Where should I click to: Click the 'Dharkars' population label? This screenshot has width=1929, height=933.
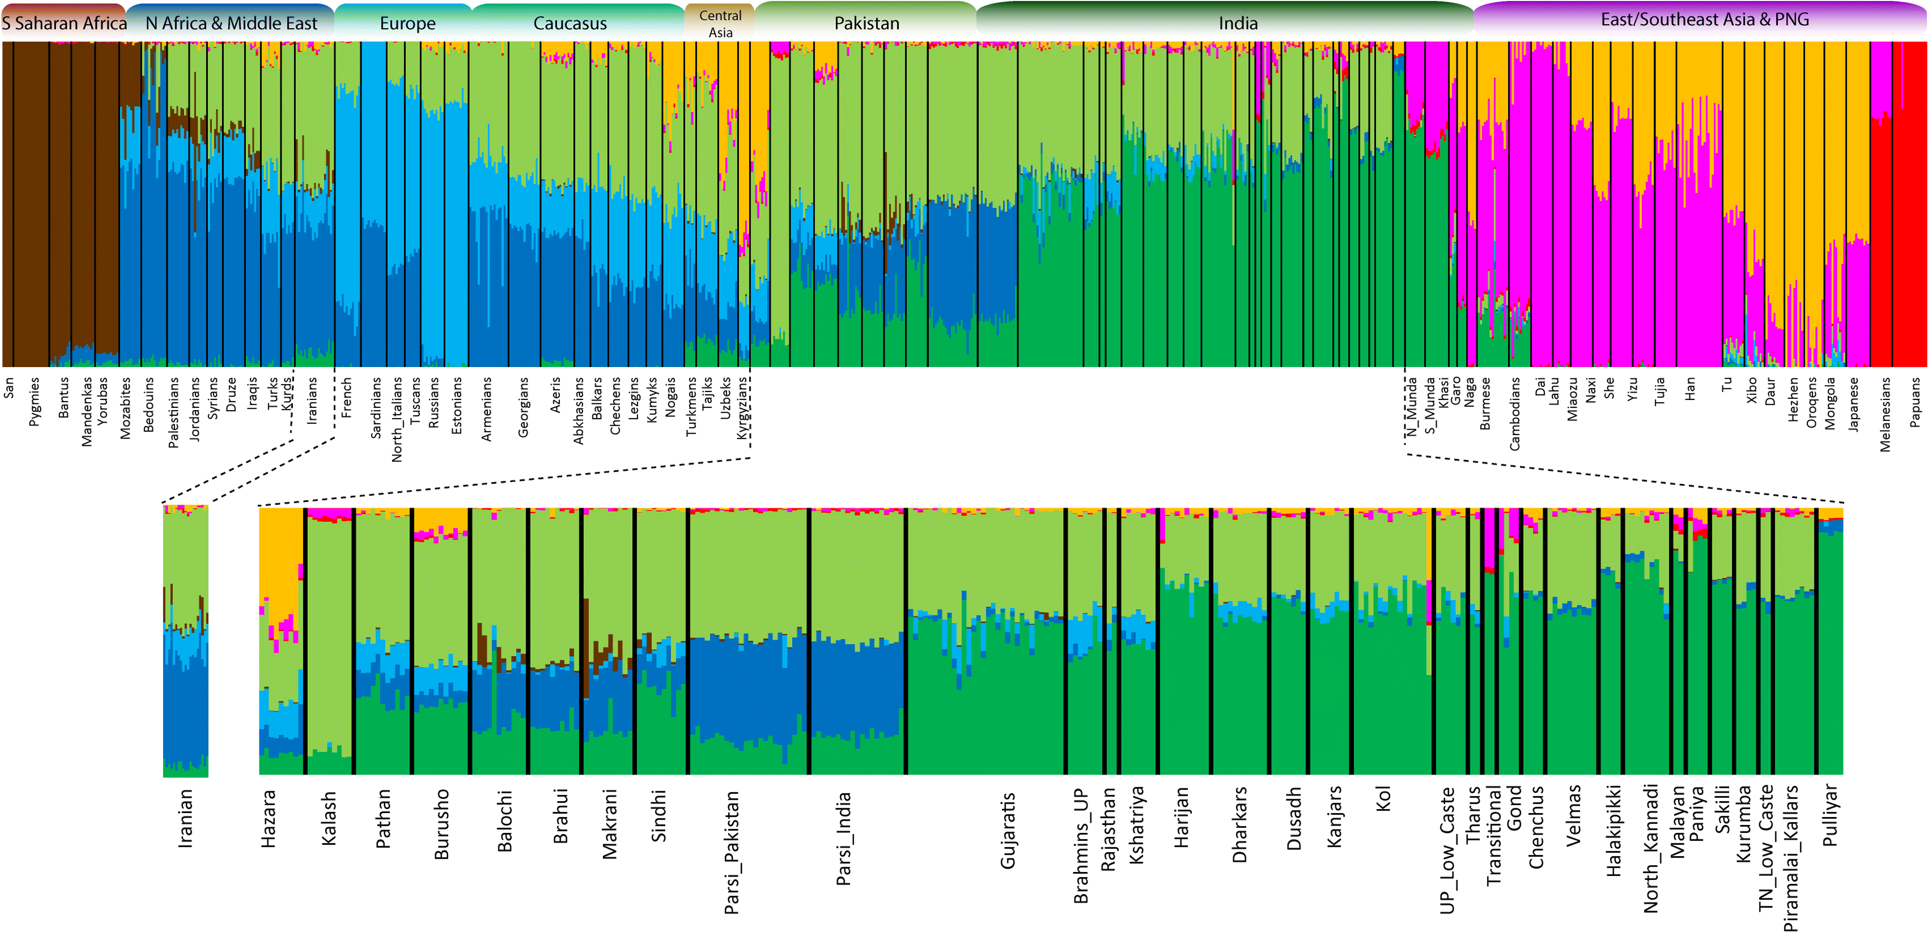[1239, 824]
